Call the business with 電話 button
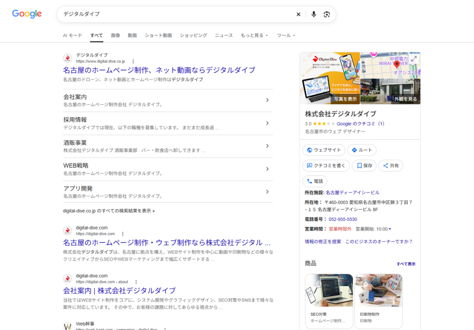 315,181
